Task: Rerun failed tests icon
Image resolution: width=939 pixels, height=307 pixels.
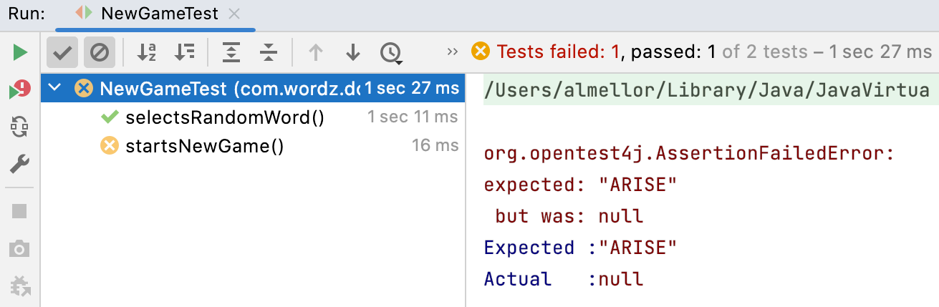Action: 20,90
